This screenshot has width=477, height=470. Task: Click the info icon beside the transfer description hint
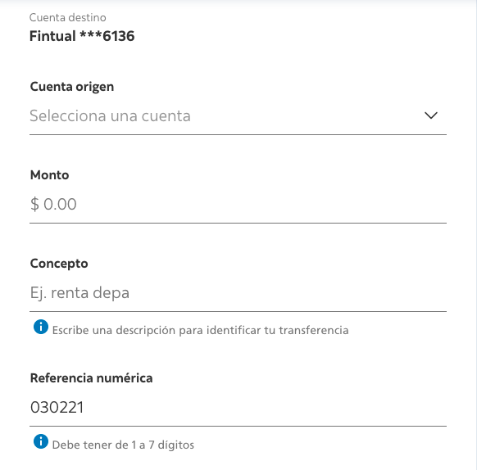(41, 327)
